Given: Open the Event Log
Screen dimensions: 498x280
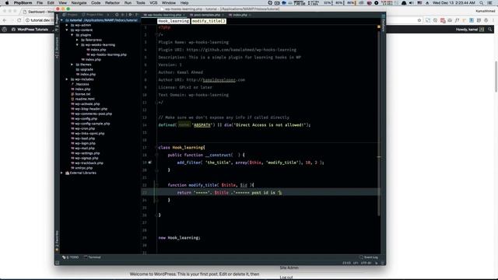Looking at the screenshot, I should click(369, 257).
